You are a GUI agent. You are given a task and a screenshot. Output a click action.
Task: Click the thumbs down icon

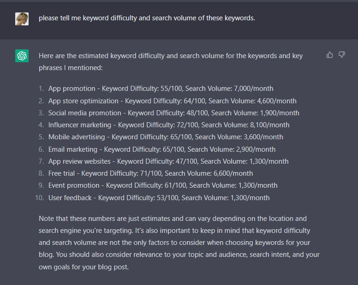[x=341, y=55]
